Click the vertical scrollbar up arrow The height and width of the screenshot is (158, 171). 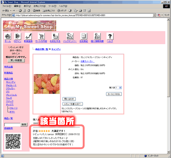pyautogui.click(x=168, y=19)
